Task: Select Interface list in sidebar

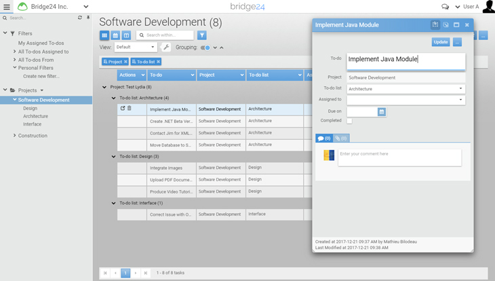Action: [32, 124]
